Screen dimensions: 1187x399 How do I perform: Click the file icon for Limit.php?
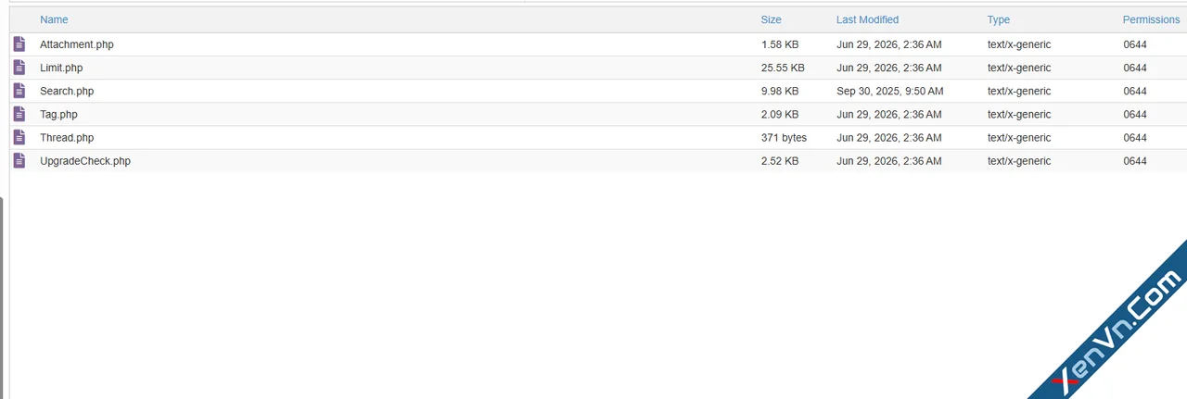19,68
